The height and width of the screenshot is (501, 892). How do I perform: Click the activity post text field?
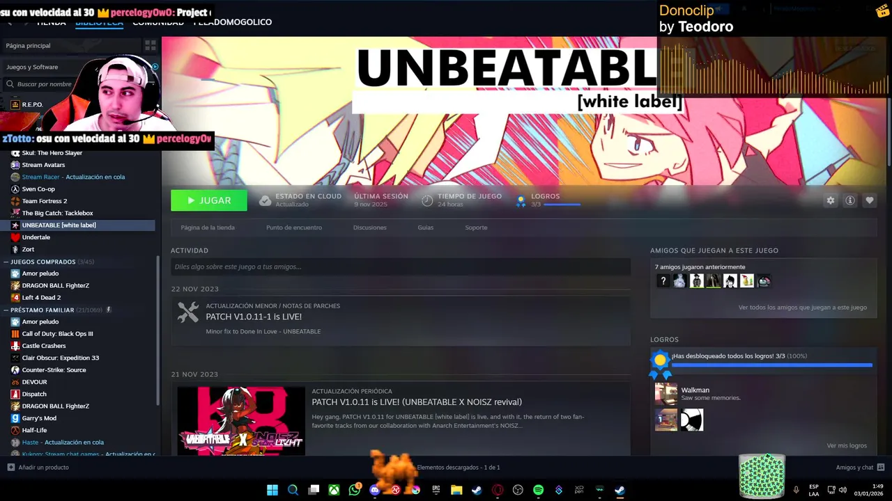coord(401,267)
